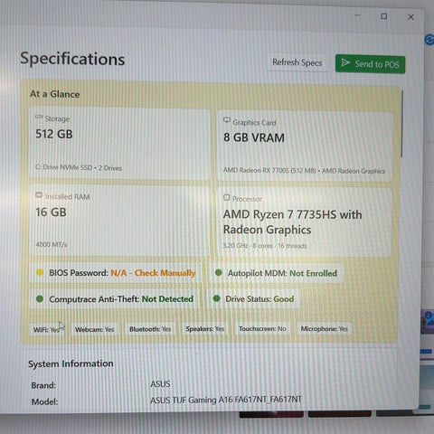The image size is (434, 434).
Task: Select the ASUS TUF Gaming A16 model value
Action: click(x=226, y=400)
